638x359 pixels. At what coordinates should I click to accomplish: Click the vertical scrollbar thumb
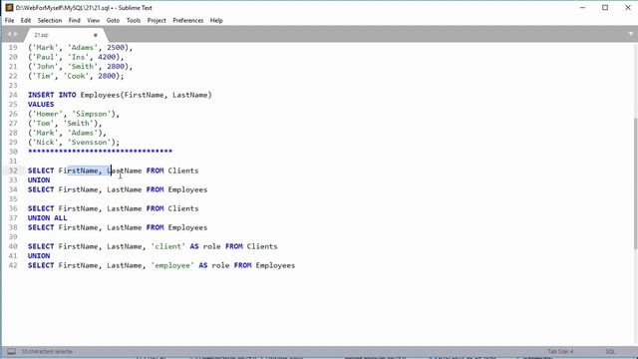click(636, 183)
